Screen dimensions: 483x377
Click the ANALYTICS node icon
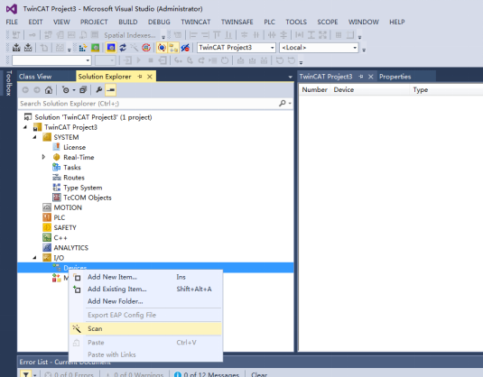click(x=47, y=247)
